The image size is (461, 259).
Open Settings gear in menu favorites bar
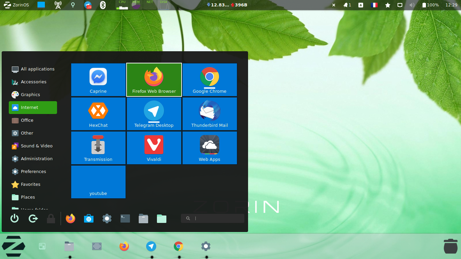point(107,219)
